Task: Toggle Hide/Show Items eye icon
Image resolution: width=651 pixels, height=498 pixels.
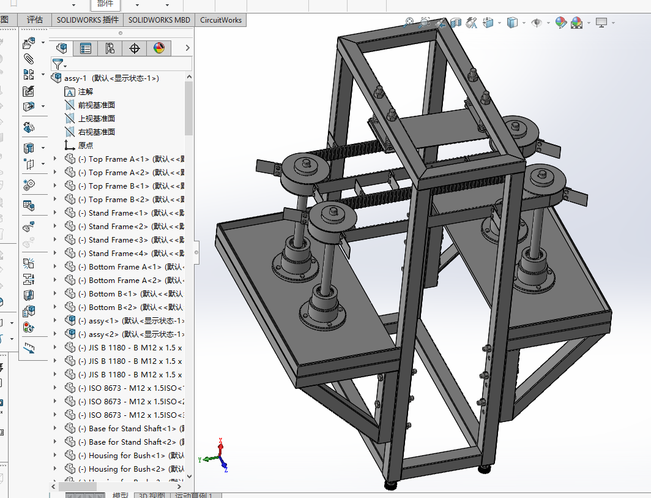Action: point(537,23)
